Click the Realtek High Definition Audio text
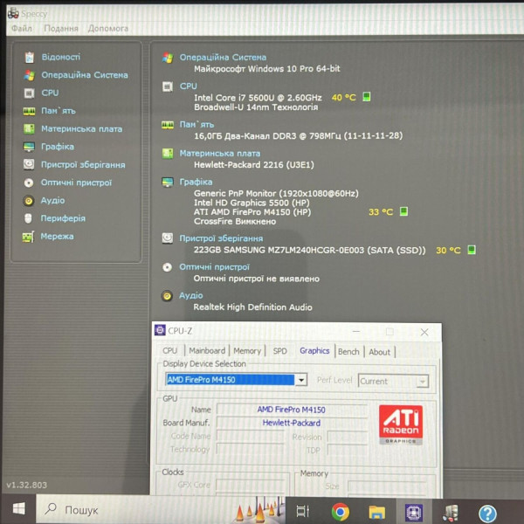This screenshot has height=524, width=524. click(x=252, y=307)
